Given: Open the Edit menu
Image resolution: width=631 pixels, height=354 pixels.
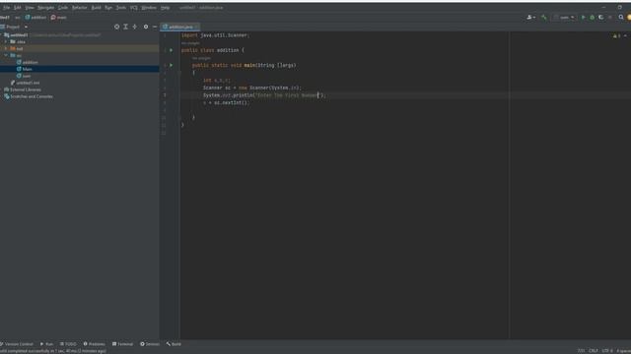Looking at the screenshot, I should click(x=18, y=8).
